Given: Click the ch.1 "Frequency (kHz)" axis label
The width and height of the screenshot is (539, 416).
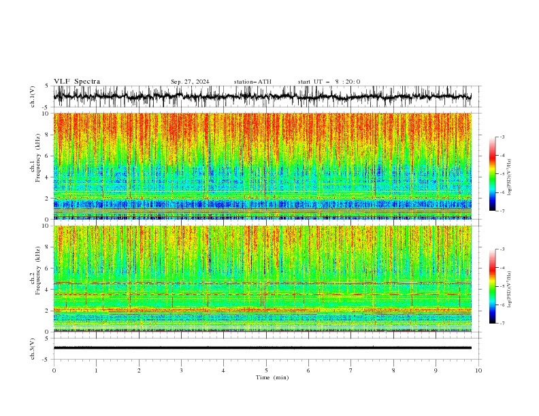Looking at the screenshot, I should pyautogui.click(x=38, y=158).
